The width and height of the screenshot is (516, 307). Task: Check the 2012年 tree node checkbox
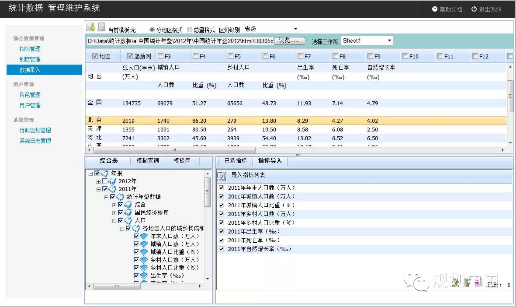105,181
